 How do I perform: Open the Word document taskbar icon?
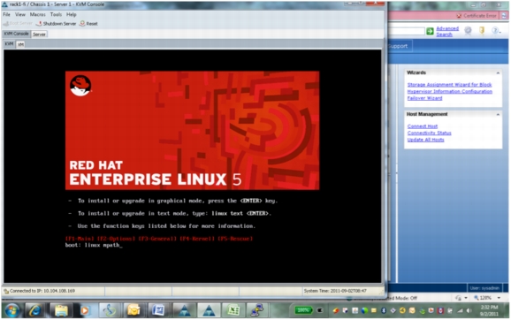tap(158, 310)
